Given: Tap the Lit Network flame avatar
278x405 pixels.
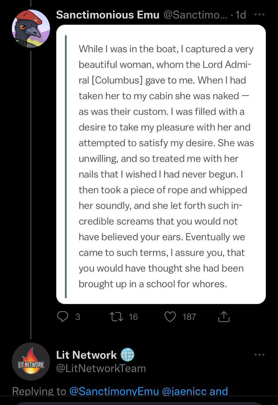Looking at the screenshot, I should (31, 362).
